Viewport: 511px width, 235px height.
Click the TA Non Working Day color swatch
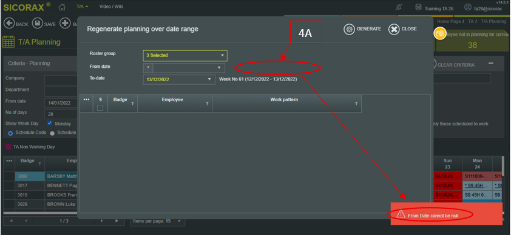click(8, 147)
